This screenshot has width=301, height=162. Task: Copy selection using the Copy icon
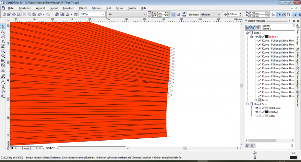(29, 14)
